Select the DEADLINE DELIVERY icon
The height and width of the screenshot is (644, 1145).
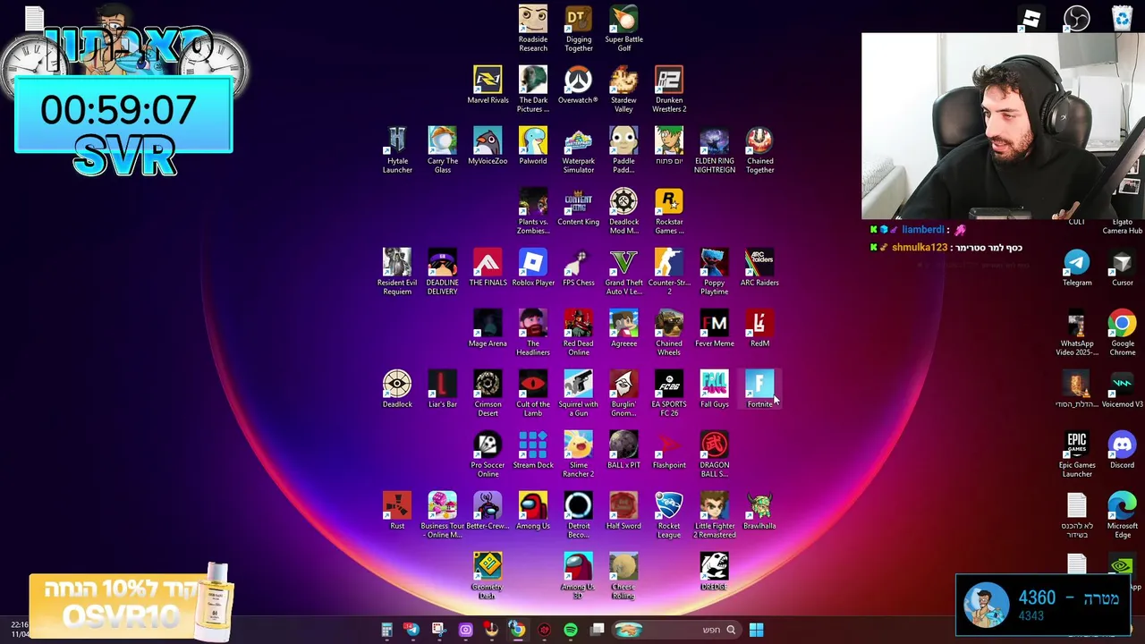click(x=443, y=272)
